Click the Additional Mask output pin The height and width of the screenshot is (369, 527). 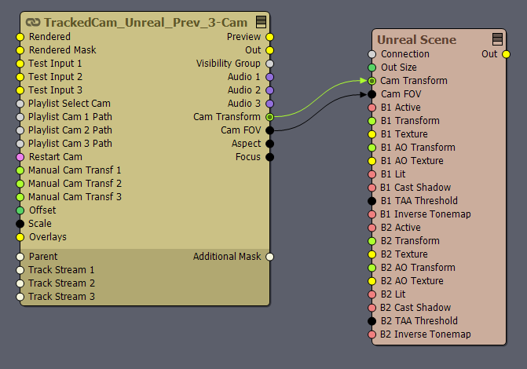click(269, 257)
